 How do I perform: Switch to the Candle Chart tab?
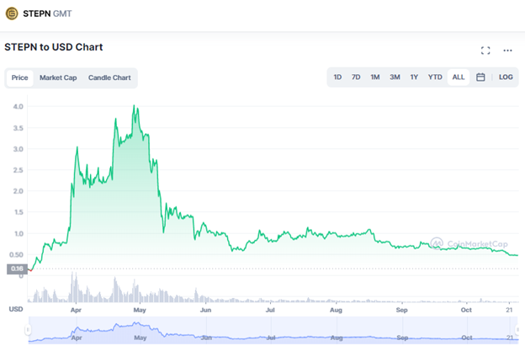click(x=109, y=77)
